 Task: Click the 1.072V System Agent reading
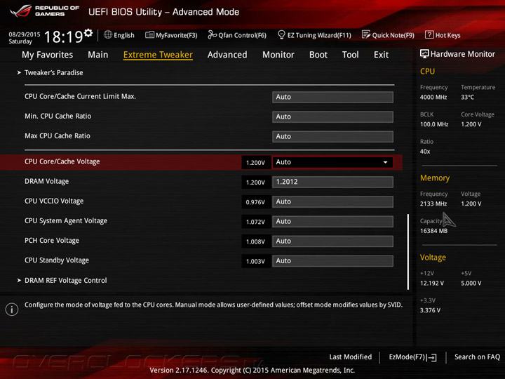coord(255,222)
